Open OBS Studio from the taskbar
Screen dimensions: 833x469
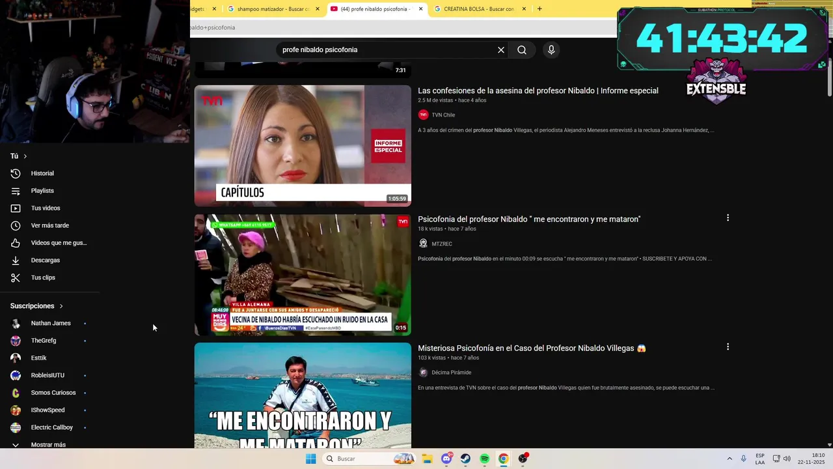(523, 459)
